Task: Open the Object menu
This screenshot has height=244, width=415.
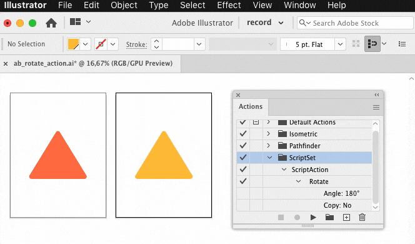Action: [x=124, y=5]
